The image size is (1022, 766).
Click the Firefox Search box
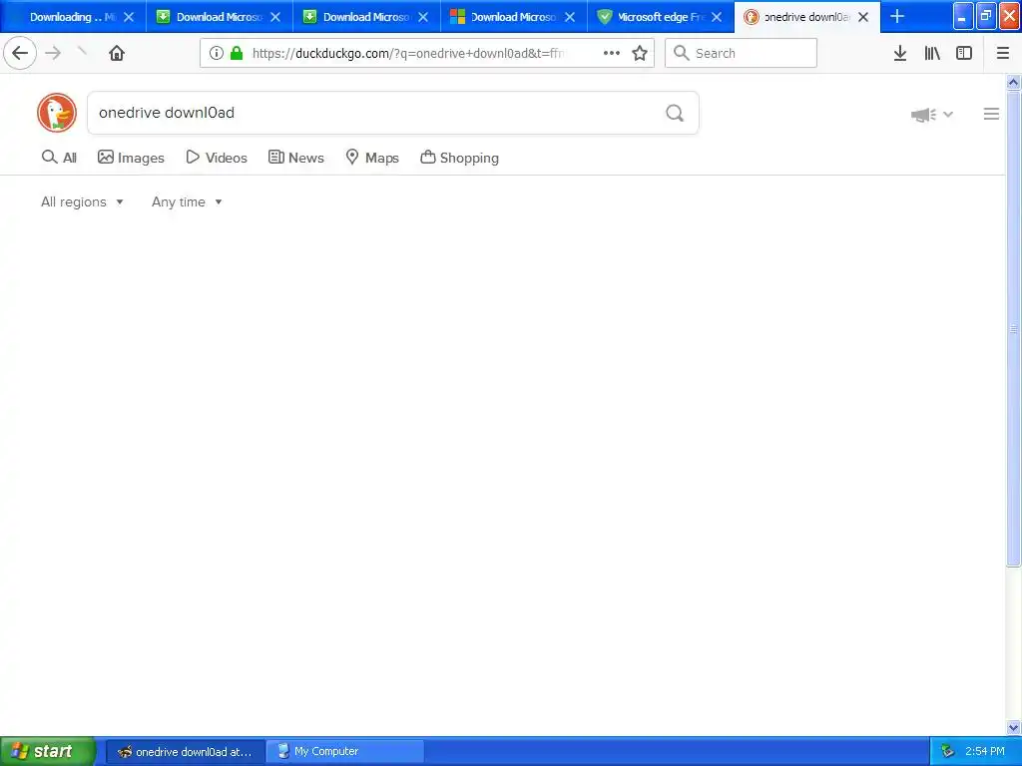[741, 54]
